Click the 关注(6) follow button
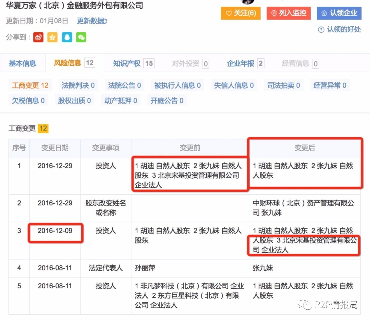The image size is (370, 321). (x=241, y=13)
